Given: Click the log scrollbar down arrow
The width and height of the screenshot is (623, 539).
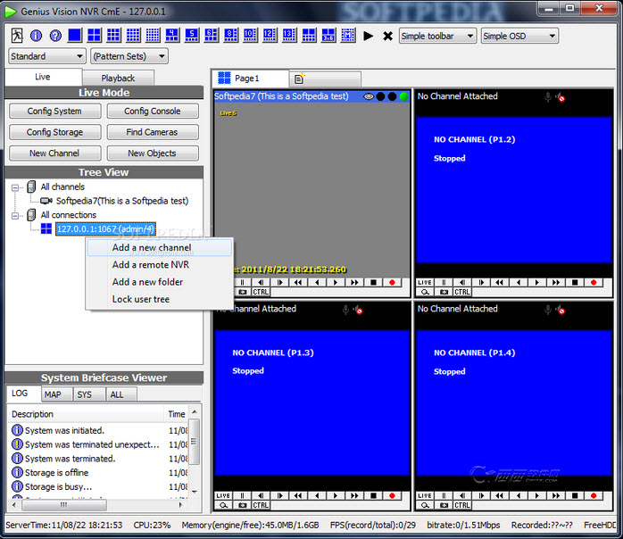Looking at the screenshot, I should [195, 492].
